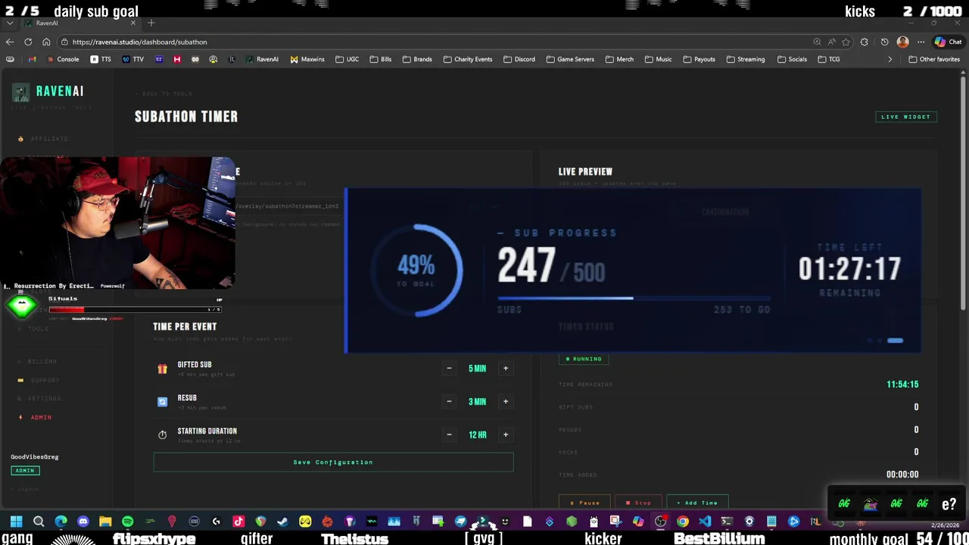Click the Add Time button

pos(697,503)
